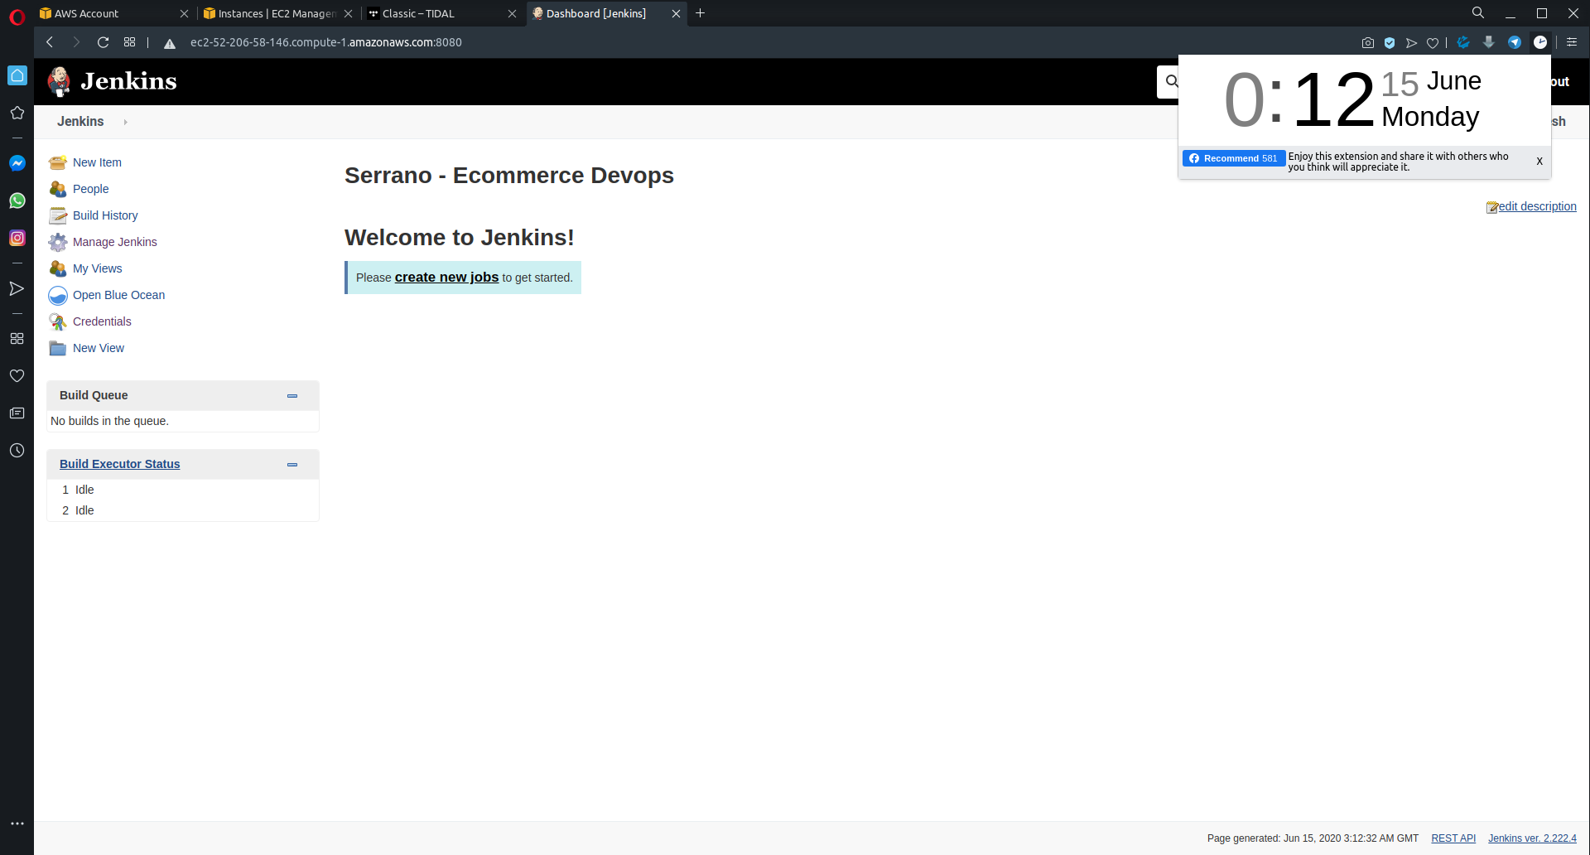Open the Easy Setup menu button
Viewport: 1590px width, 855px height.
[x=1572, y=42]
